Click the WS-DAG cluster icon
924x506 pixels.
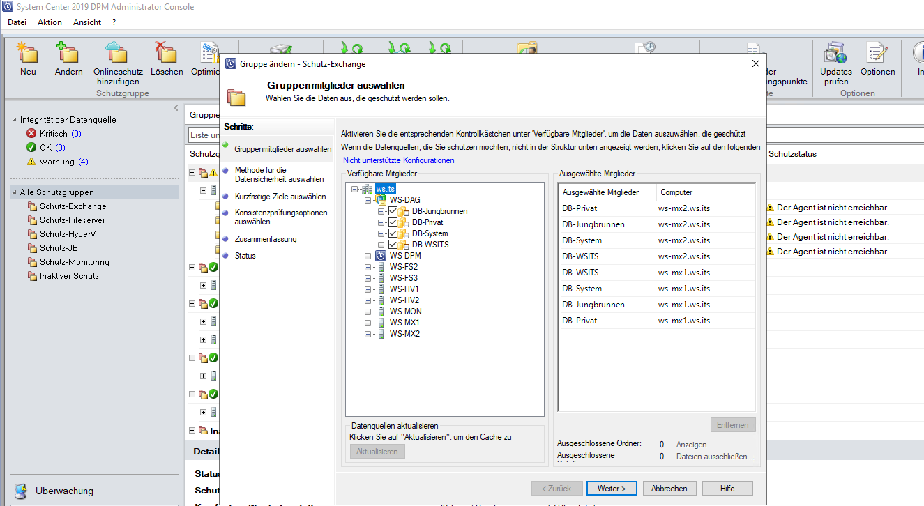(x=381, y=200)
